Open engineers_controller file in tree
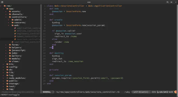This screenshot has width=178, height=97. point(29,34)
